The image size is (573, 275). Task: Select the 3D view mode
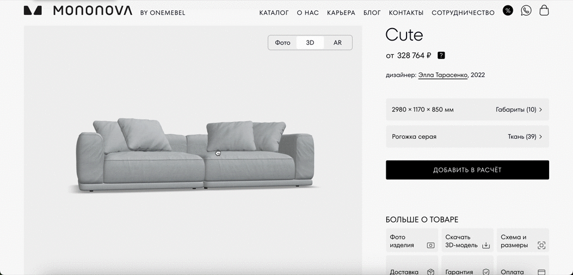click(x=310, y=43)
